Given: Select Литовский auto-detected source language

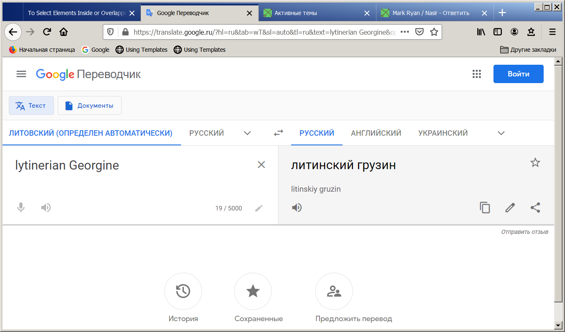Looking at the screenshot, I should (91, 133).
